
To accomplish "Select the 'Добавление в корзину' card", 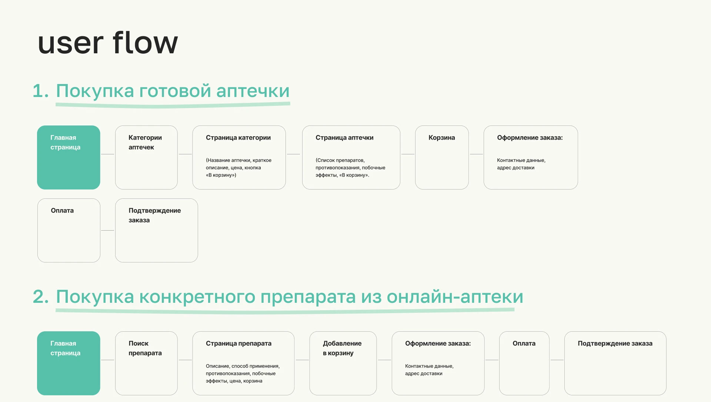I will click(x=343, y=363).
